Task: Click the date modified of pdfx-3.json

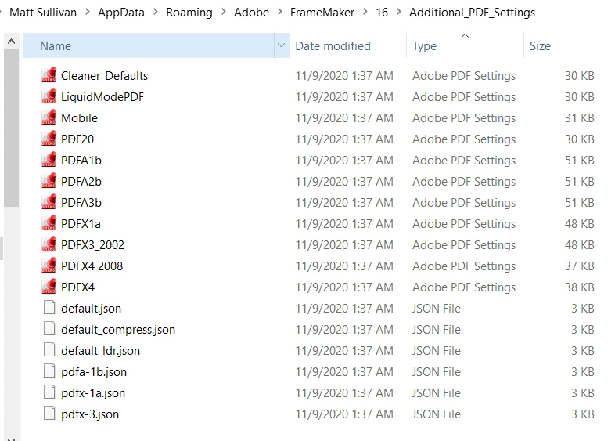Action: [344, 414]
